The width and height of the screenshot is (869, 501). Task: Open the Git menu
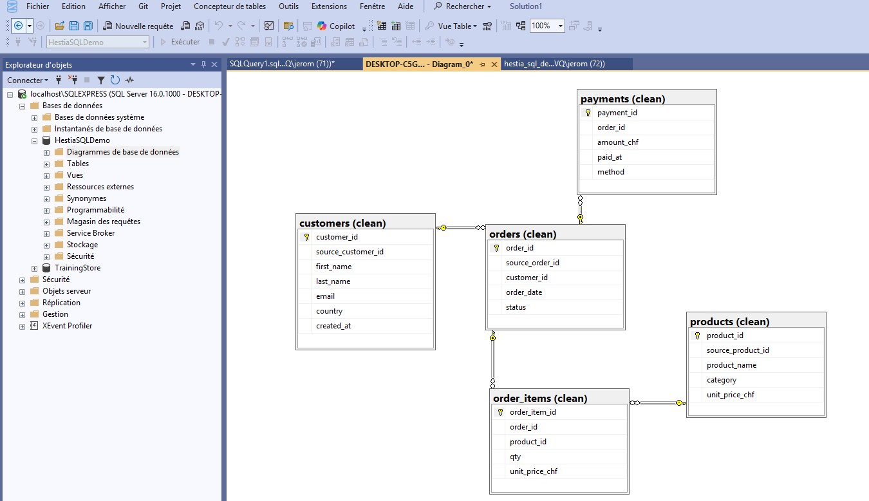pyautogui.click(x=143, y=6)
